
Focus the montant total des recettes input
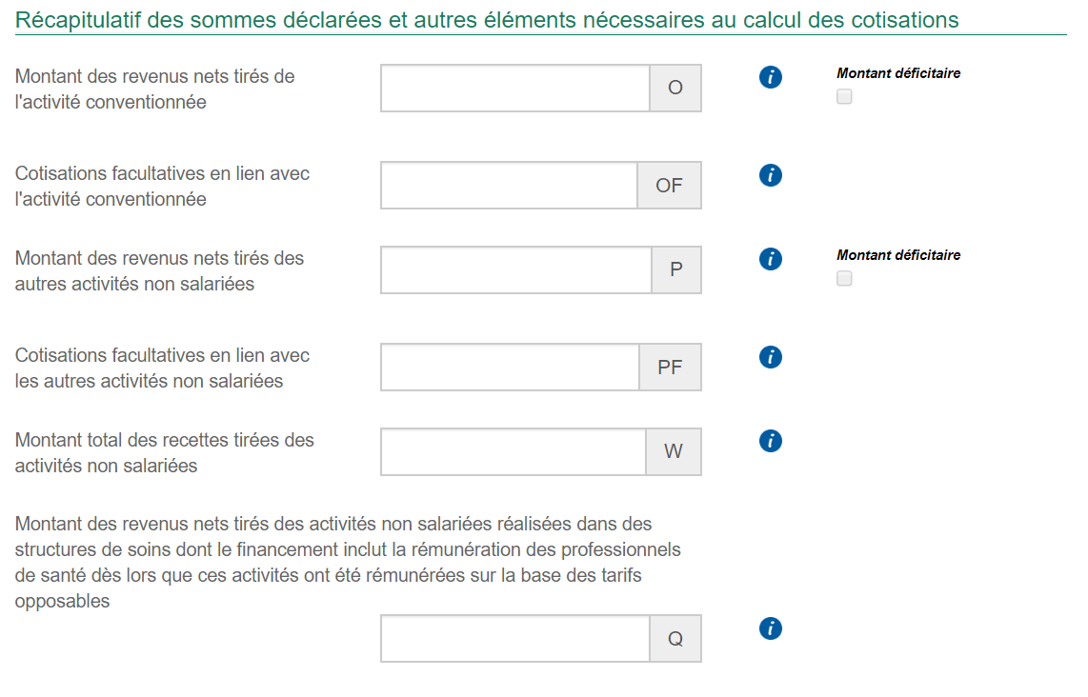514,451
